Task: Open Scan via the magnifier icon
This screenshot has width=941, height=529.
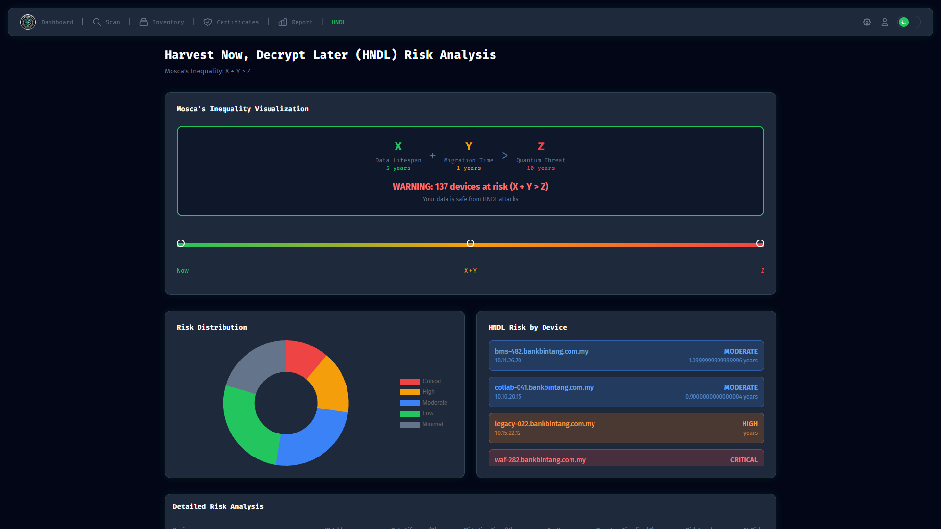Action: (x=97, y=22)
